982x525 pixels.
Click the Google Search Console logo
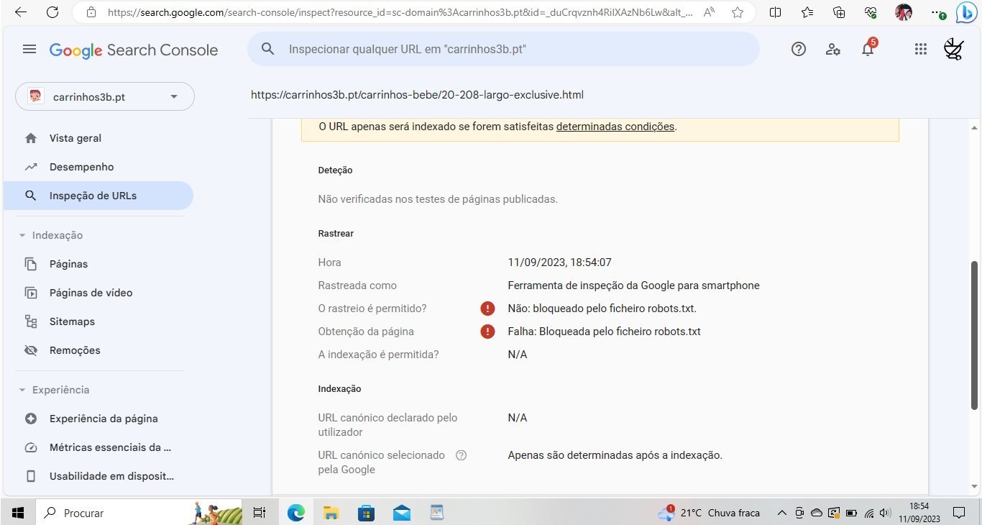(134, 50)
